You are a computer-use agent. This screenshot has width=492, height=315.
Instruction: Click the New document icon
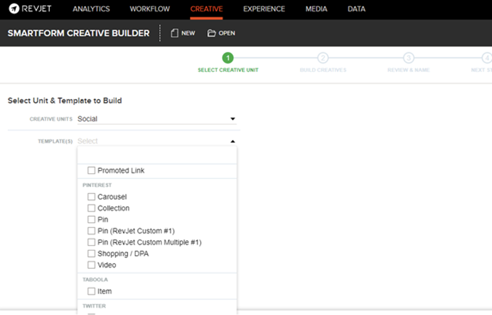coord(175,33)
